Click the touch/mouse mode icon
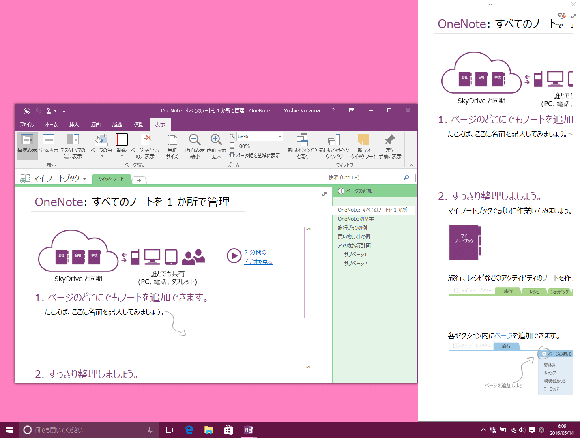Viewport: 580px width, 438px height. (x=48, y=111)
